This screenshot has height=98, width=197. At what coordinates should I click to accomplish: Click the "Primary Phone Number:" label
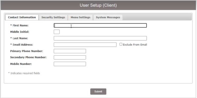27,51
